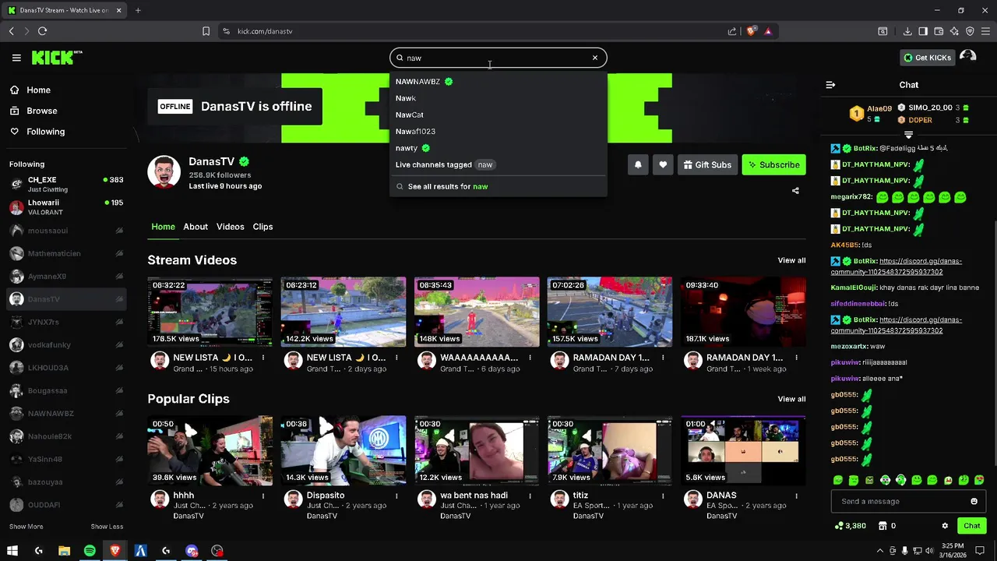Open options menu for Dispasito clip

[396, 496]
